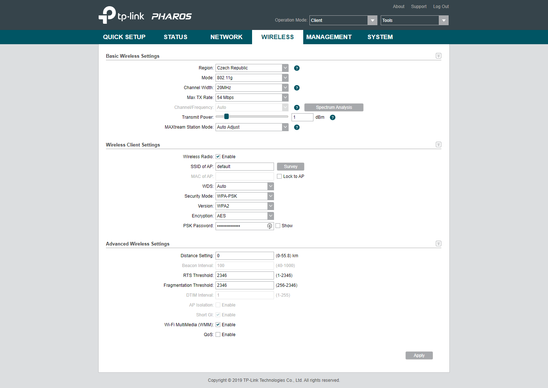Image resolution: width=548 pixels, height=388 pixels.
Task: Open the Security Mode dropdown
Action: [x=244, y=196]
